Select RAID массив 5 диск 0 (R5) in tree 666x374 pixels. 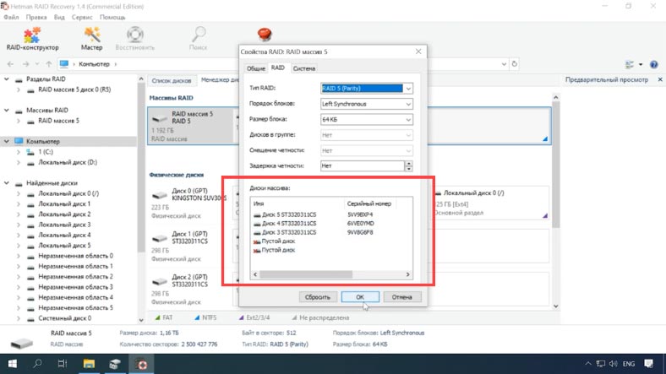[x=74, y=89]
